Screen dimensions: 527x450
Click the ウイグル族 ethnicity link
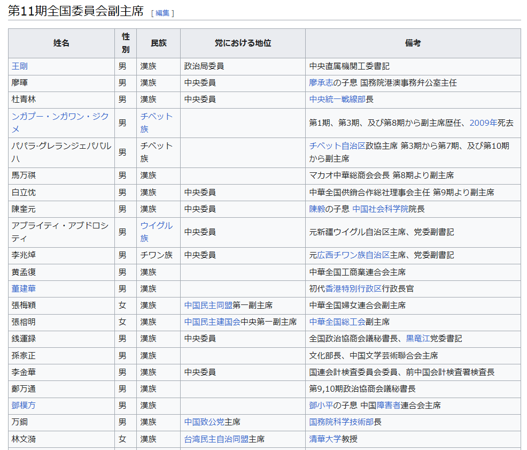156,232
